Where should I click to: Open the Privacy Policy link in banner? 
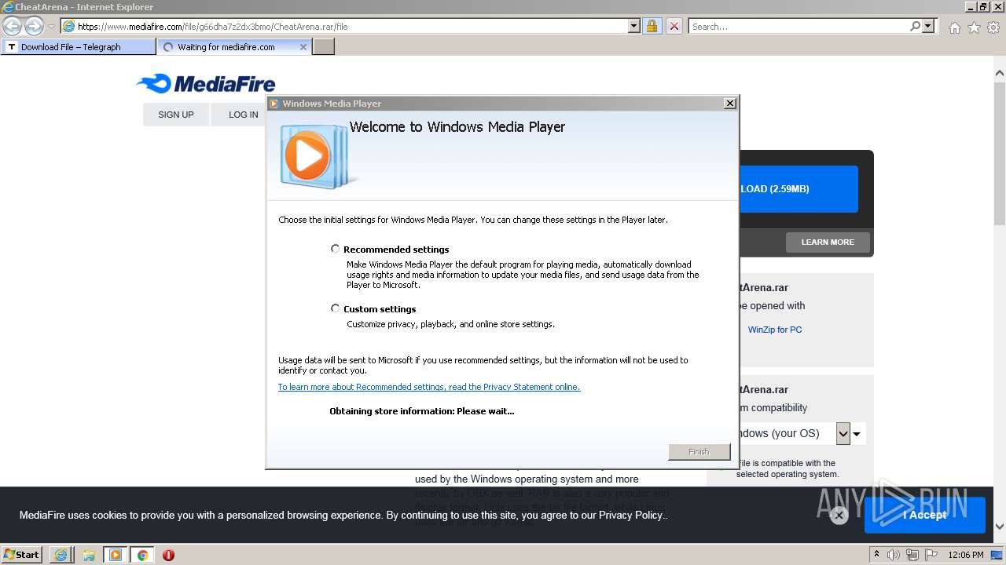pyautogui.click(x=631, y=516)
